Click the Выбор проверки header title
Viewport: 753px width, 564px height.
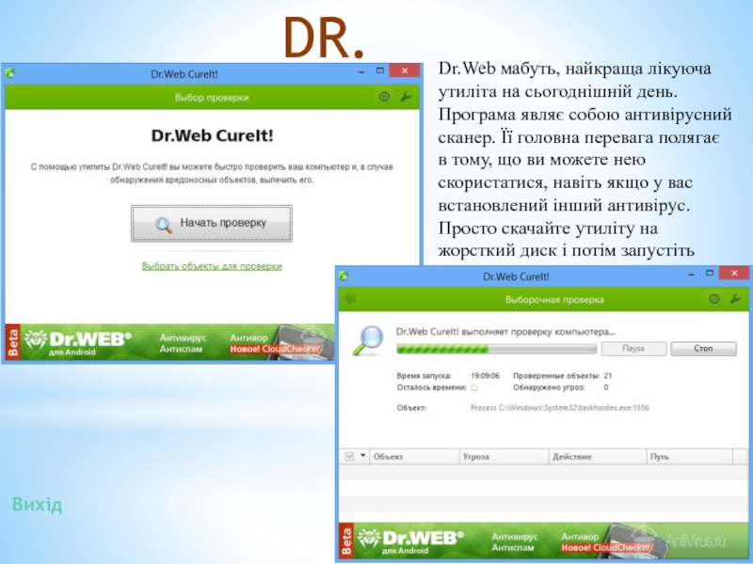(x=212, y=98)
